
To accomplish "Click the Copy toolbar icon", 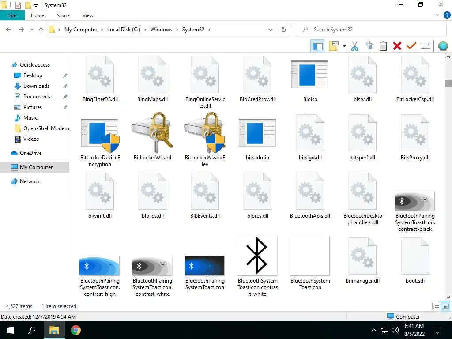I will point(369,46).
